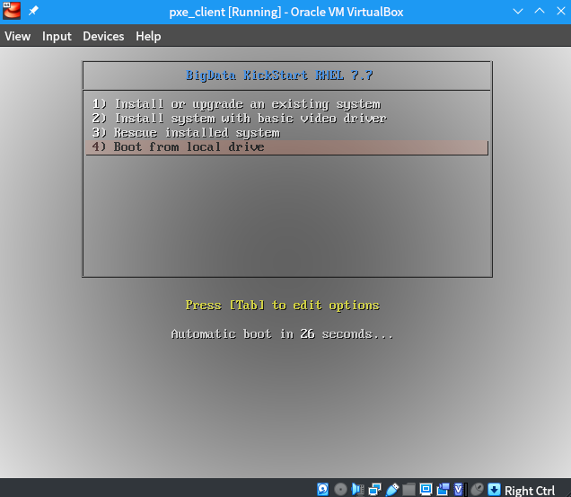Click the window title 'pxe_client [Running]'
This screenshot has height=497, width=571.
pos(225,12)
